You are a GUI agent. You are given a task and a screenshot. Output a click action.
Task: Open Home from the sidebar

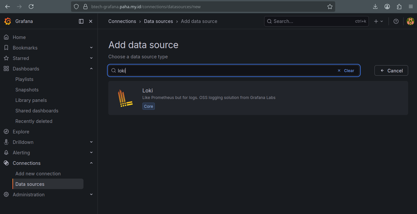point(19,37)
